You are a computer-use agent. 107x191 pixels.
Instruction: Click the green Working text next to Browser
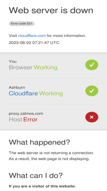pyautogui.click(x=45, y=67)
